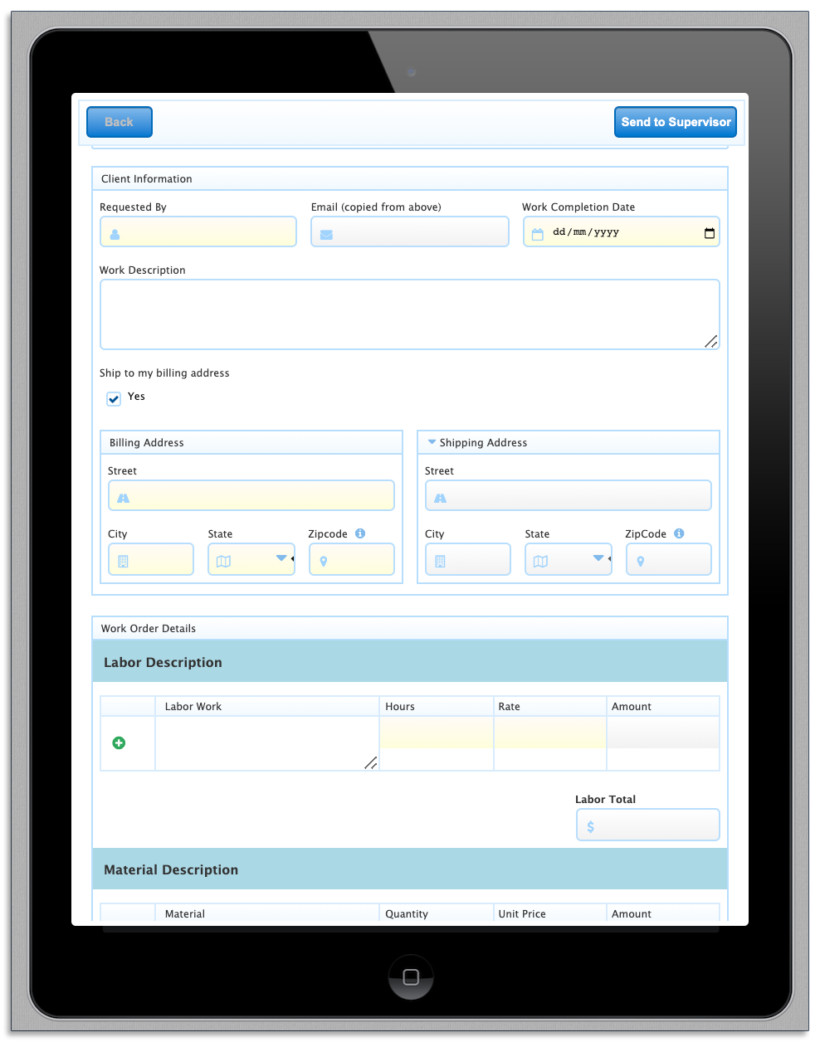820x1042 pixels.
Task: Click the Work Completion Date field
Action: point(622,231)
